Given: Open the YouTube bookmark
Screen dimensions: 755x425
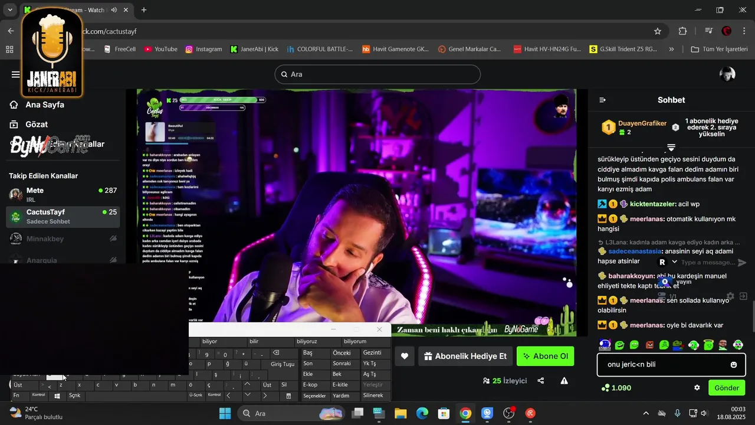Looking at the screenshot, I should tap(160, 49).
